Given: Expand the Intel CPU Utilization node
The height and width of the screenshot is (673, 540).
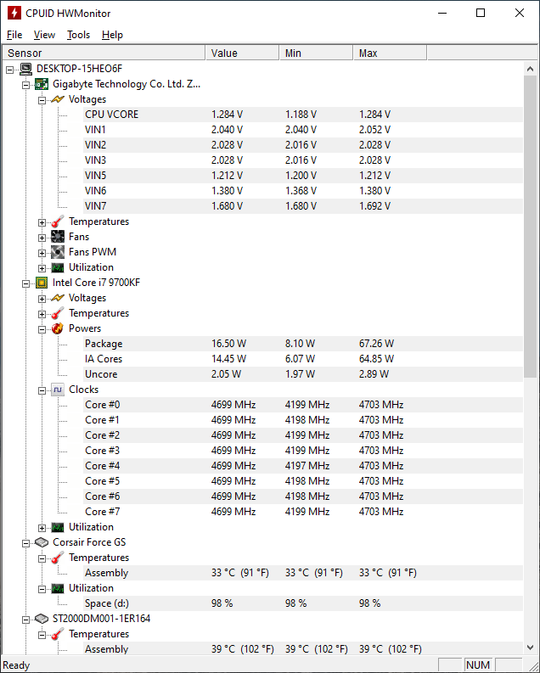Looking at the screenshot, I should click(42, 528).
